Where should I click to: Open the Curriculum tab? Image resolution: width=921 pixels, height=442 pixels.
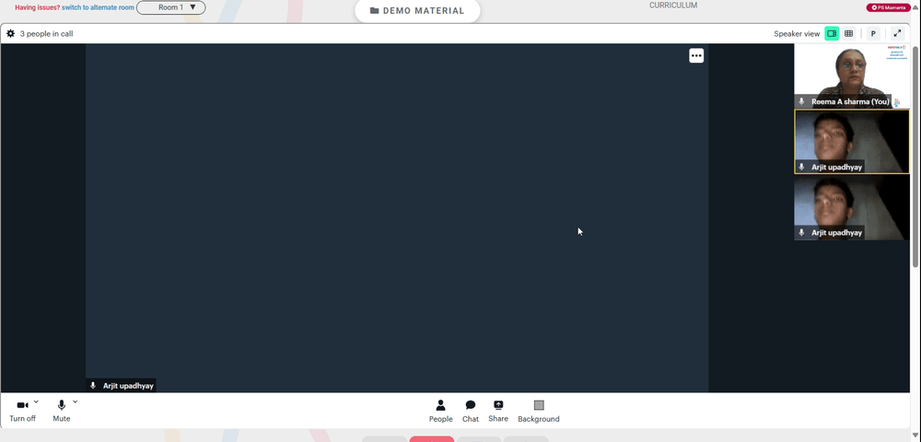pyautogui.click(x=673, y=6)
